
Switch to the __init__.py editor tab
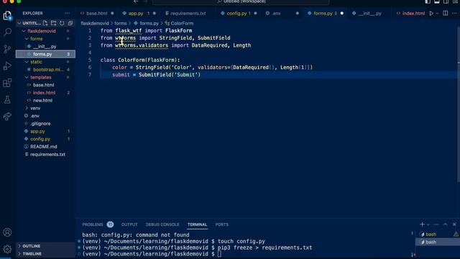[369, 13]
